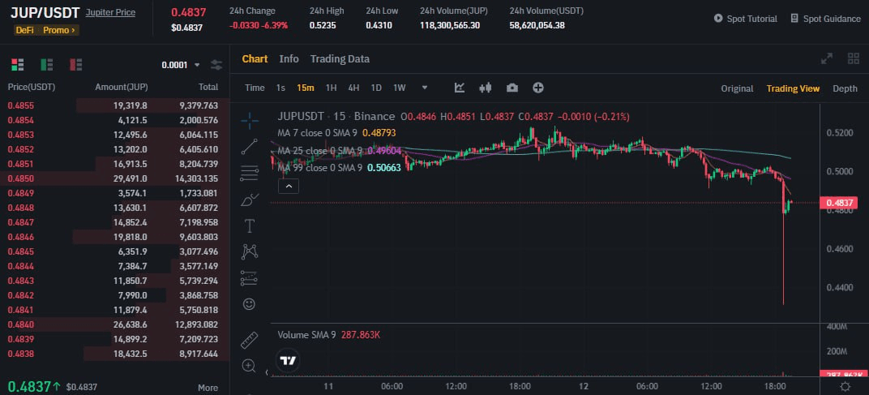Open the chart patterns tool
This screenshot has width=869, height=395.
point(250,252)
